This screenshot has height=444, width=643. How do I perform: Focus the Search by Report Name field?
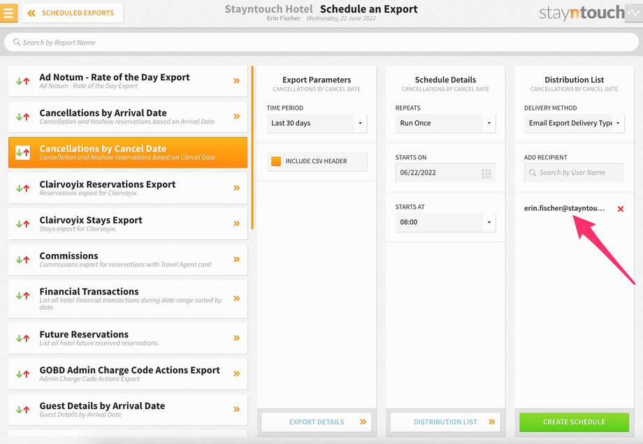pyautogui.click(x=321, y=42)
